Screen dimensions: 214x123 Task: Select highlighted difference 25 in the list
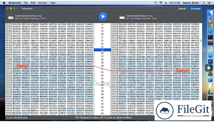(x=102, y=50)
